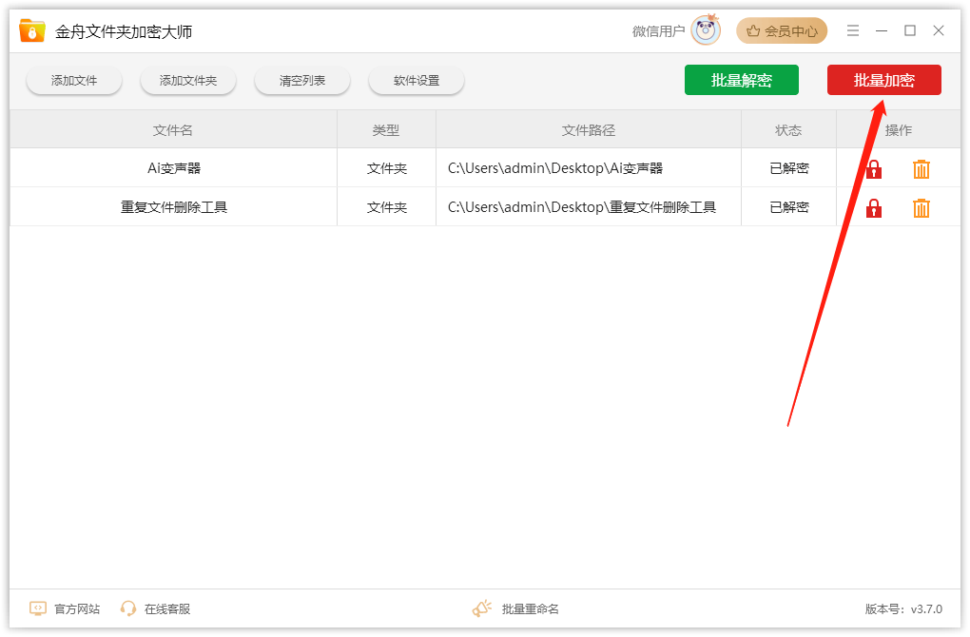Click the version number v3.7.0

[926, 609]
